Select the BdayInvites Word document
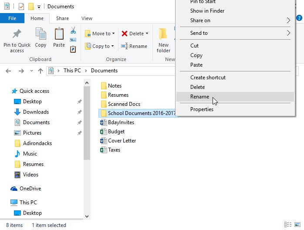 117,122
